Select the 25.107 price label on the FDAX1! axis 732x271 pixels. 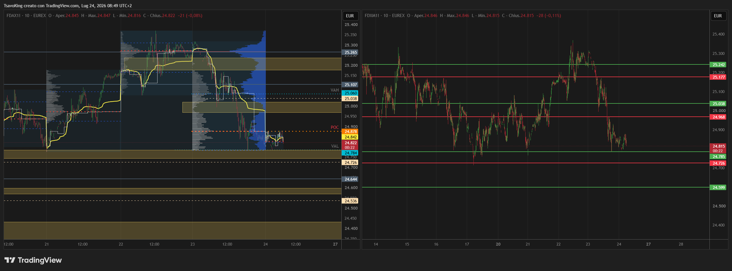(x=350, y=85)
